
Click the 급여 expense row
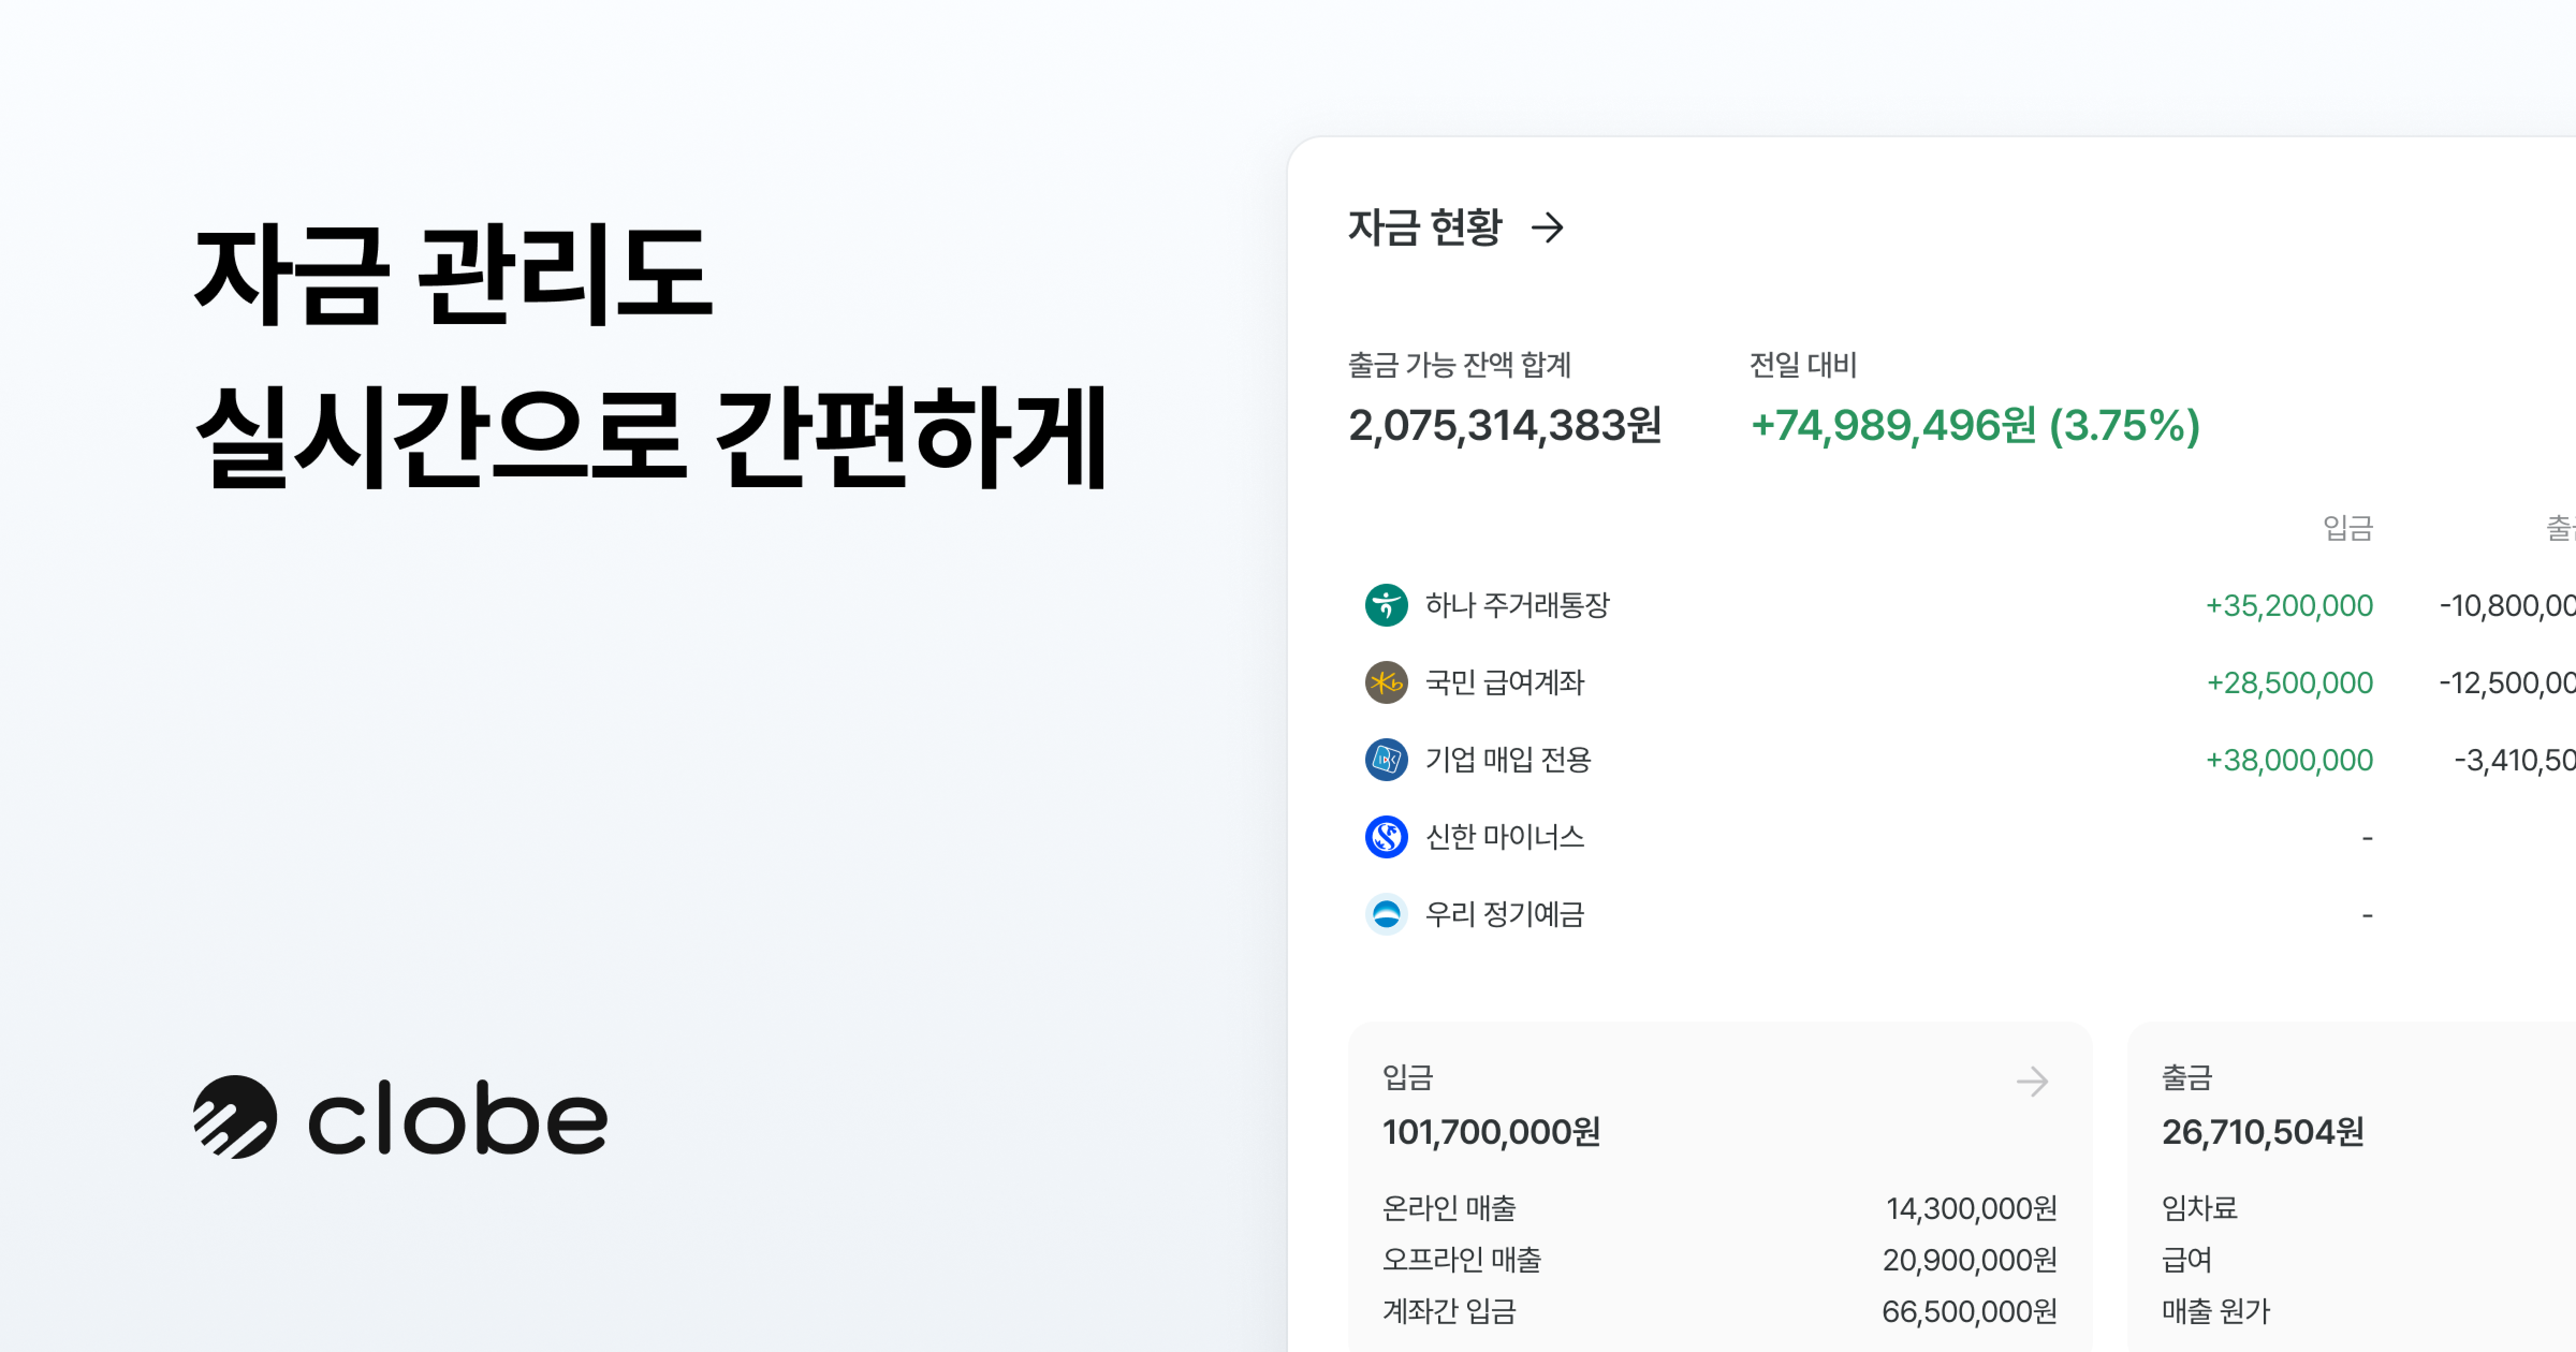click(2187, 1259)
